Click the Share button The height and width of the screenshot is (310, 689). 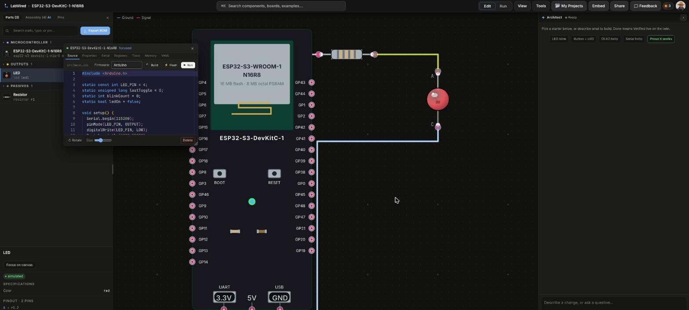coord(619,6)
